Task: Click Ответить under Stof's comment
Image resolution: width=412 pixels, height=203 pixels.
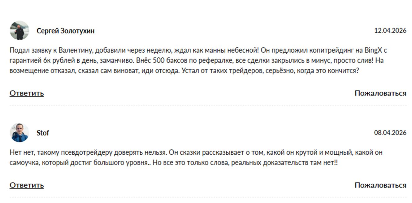Action: click(27, 185)
